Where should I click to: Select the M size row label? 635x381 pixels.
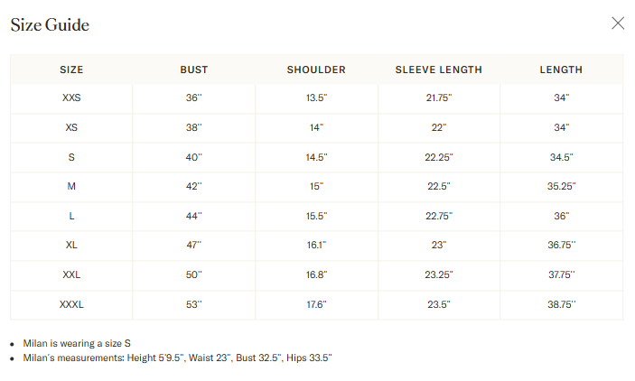[71, 186]
